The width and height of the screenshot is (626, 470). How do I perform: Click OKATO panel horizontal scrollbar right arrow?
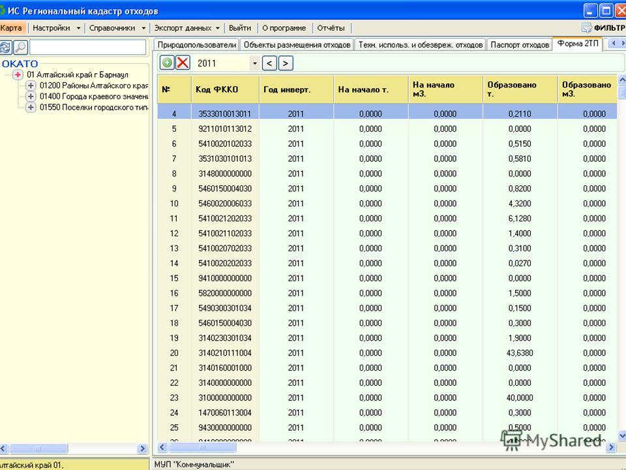pos(143,448)
